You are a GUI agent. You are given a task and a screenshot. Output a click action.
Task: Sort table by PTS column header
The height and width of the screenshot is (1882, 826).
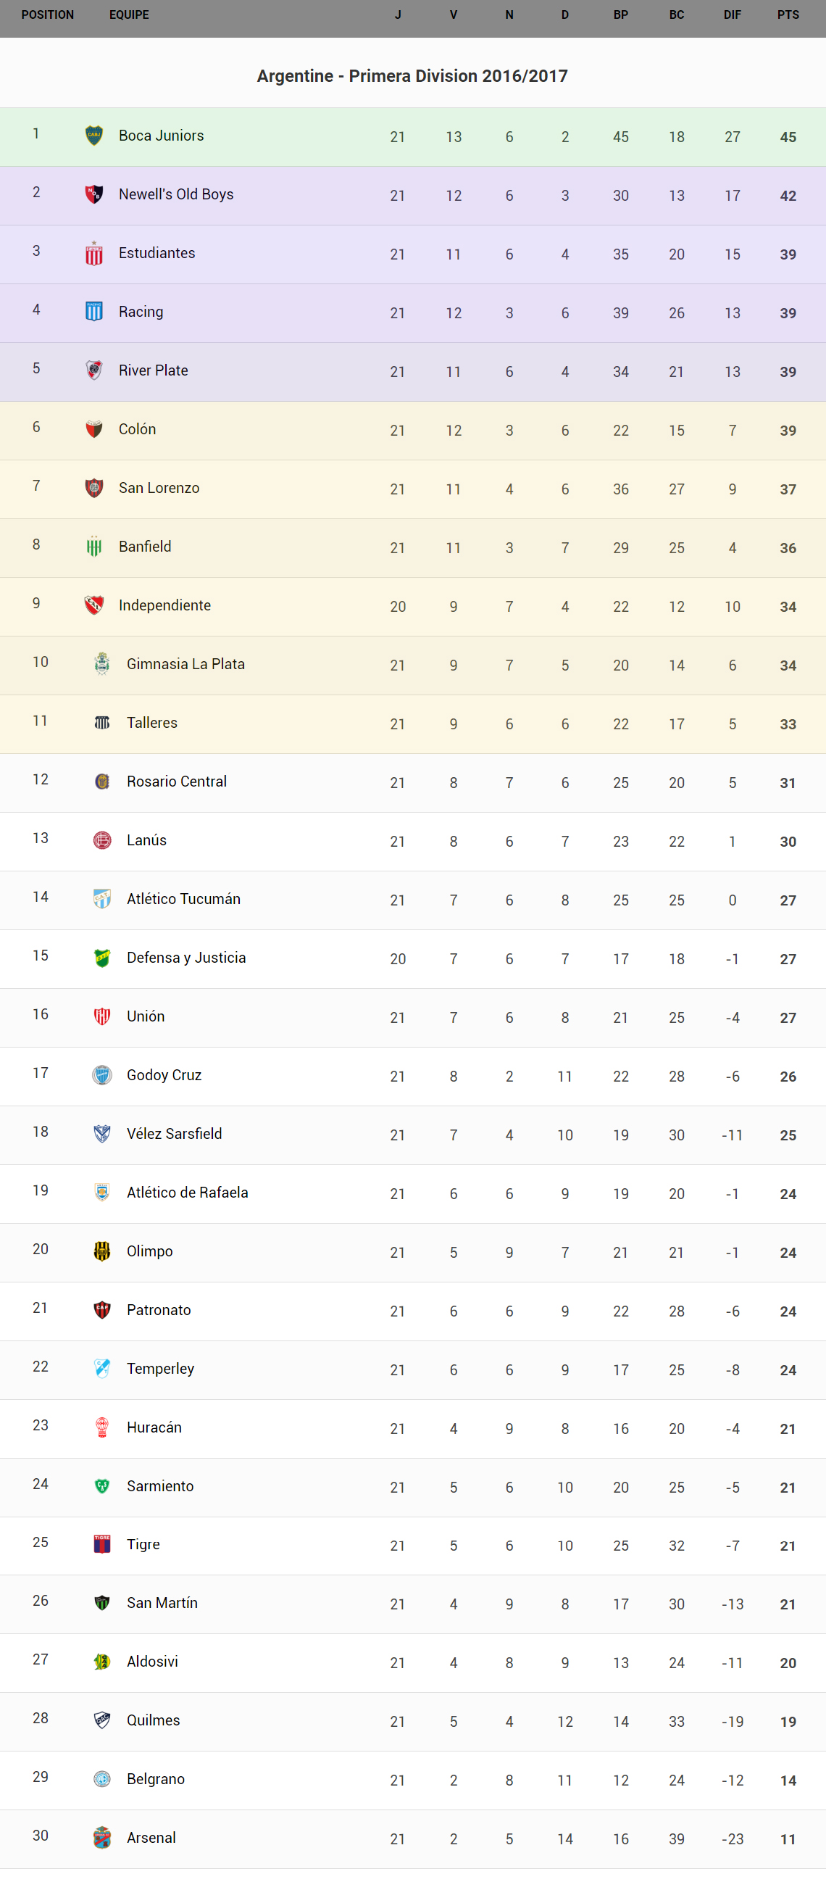pyautogui.click(x=788, y=15)
